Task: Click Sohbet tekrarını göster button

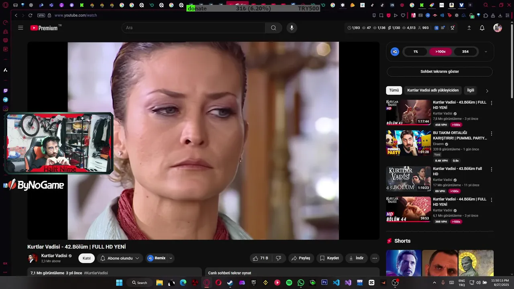Action: (440, 71)
